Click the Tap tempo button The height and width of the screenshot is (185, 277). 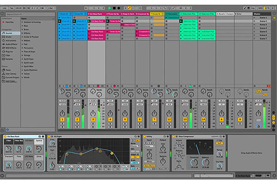(11, 8)
